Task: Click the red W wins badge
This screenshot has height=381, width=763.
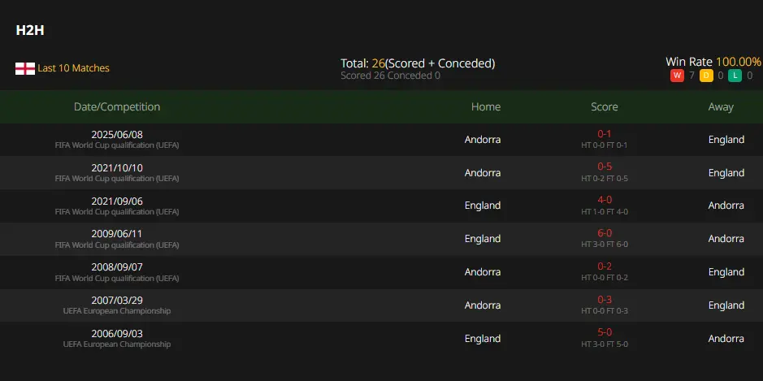Action: [677, 76]
